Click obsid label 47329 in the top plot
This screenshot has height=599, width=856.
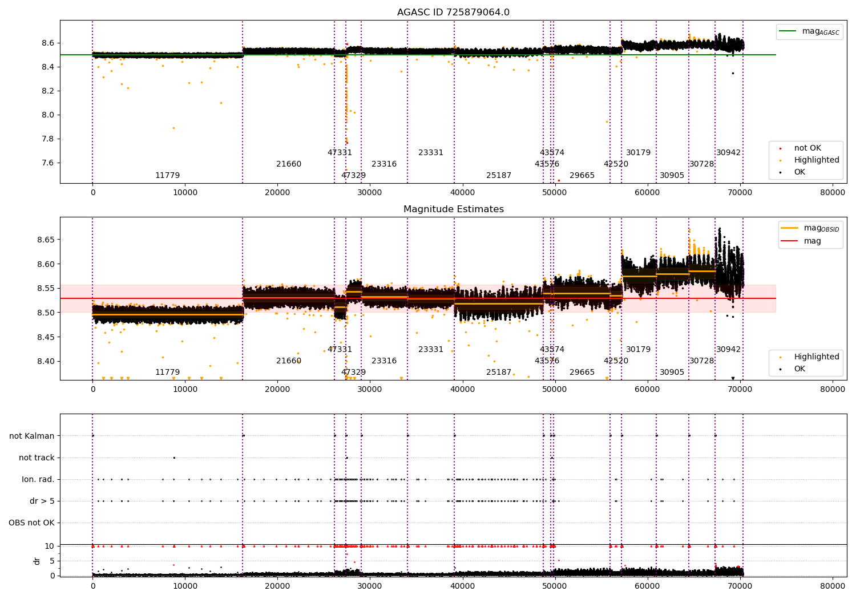(x=354, y=176)
